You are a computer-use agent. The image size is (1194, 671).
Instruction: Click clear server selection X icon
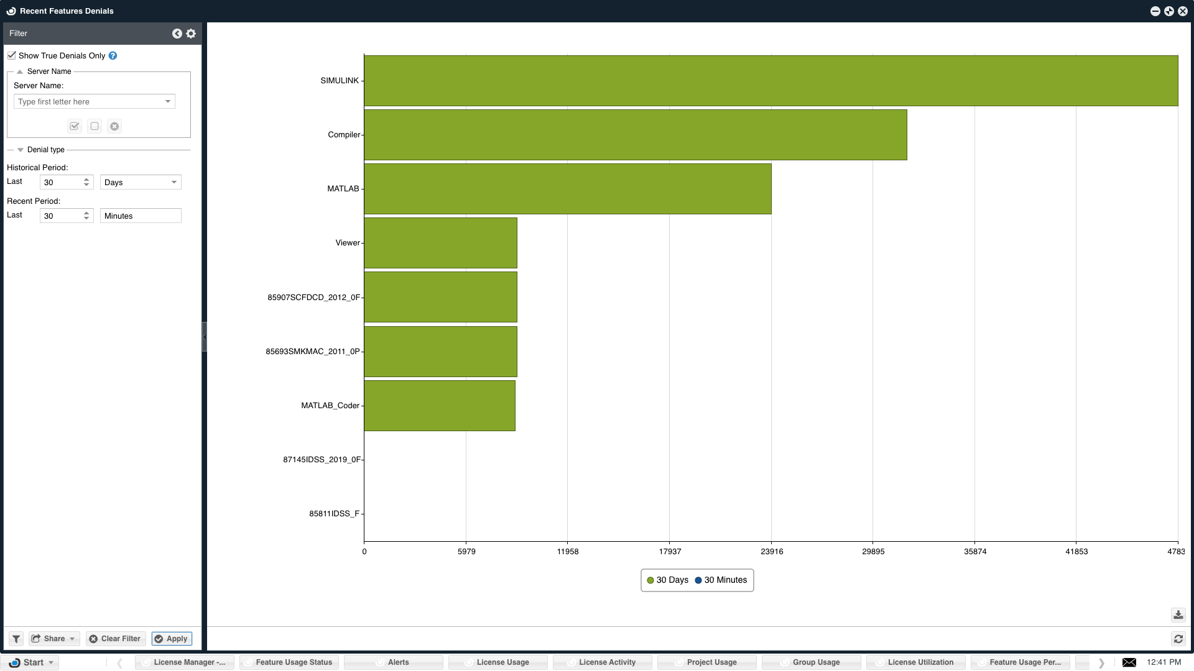click(x=114, y=126)
